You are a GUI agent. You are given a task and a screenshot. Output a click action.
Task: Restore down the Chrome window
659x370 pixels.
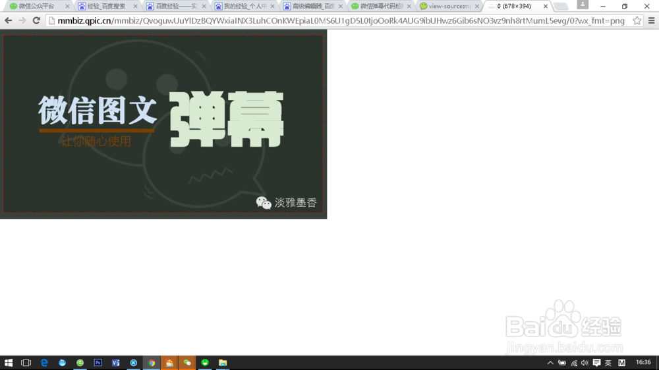[x=625, y=7]
